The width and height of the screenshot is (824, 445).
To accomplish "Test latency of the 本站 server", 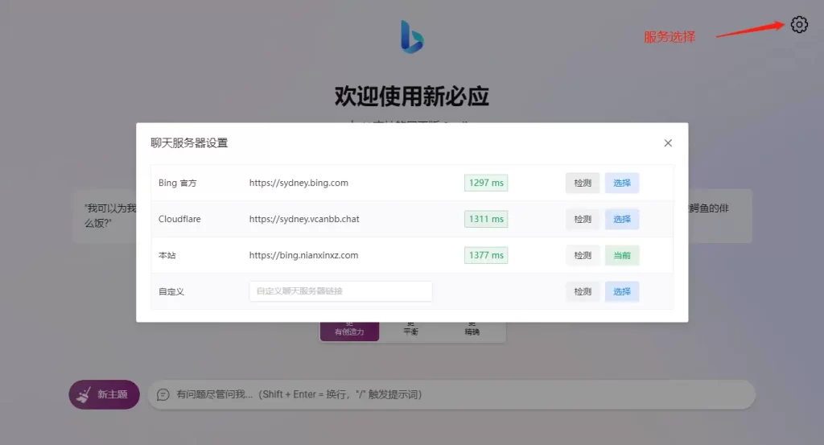I will pos(583,255).
